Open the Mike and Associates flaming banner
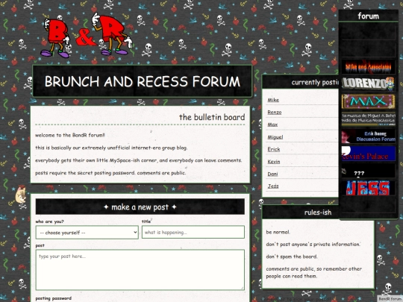 point(369,67)
